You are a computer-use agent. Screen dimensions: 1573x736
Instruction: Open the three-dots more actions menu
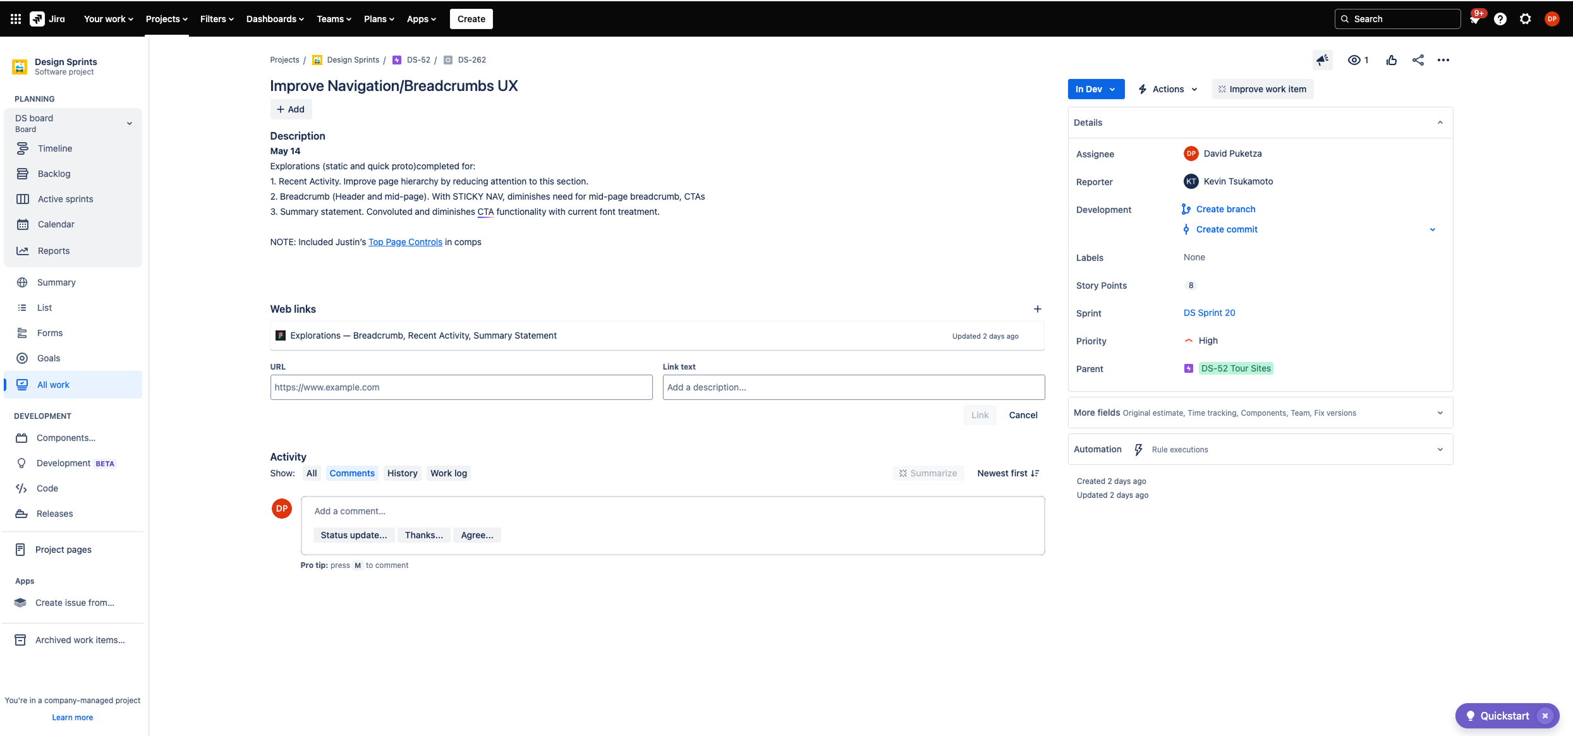(1443, 60)
